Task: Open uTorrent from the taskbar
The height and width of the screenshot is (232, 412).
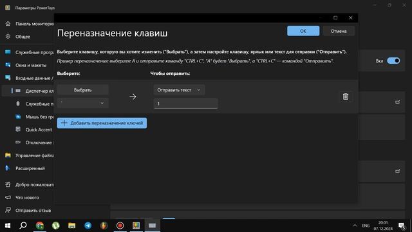Action: pyautogui.click(x=56, y=226)
